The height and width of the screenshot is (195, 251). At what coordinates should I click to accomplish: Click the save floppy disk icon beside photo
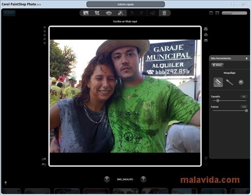(x=206, y=29)
